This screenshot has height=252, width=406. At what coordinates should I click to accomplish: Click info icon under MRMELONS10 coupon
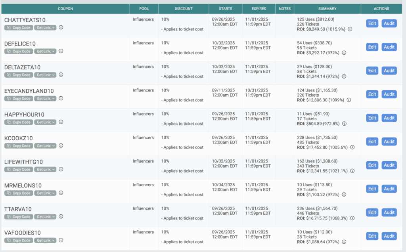61,193
